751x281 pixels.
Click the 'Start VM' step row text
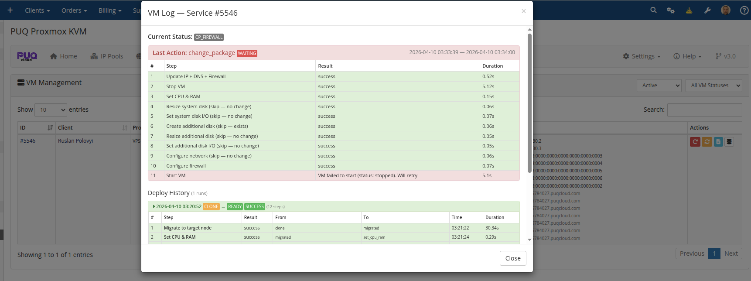click(176, 175)
